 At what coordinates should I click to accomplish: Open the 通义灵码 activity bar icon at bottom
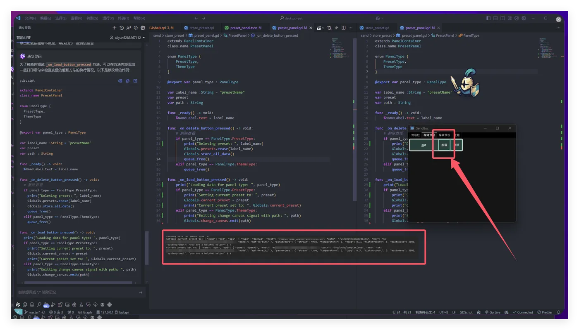coord(18,305)
